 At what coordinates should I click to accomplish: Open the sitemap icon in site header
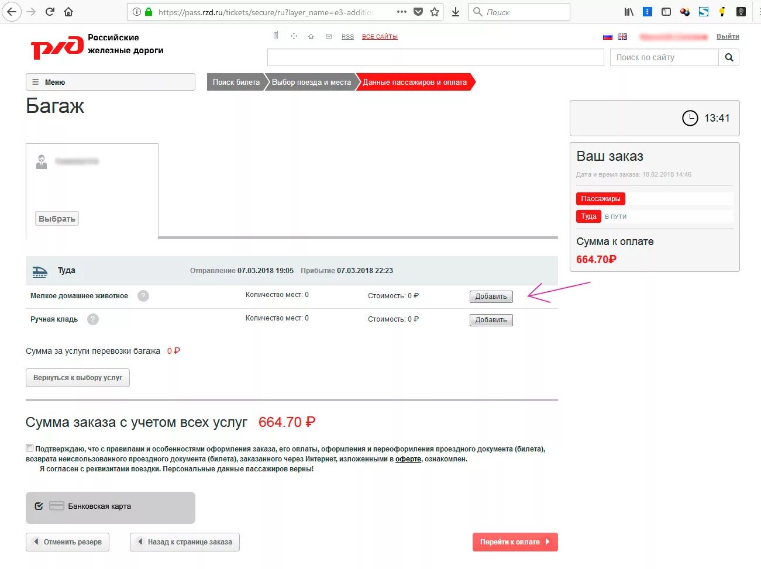294,36
